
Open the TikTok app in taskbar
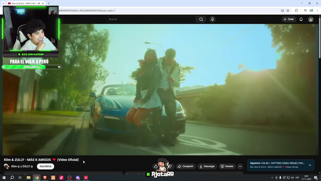click(61, 178)
